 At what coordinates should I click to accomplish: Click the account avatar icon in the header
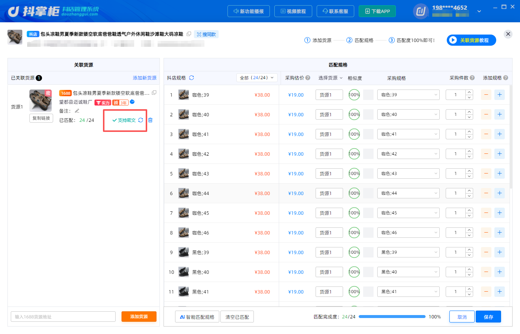(x=421, y=11)
